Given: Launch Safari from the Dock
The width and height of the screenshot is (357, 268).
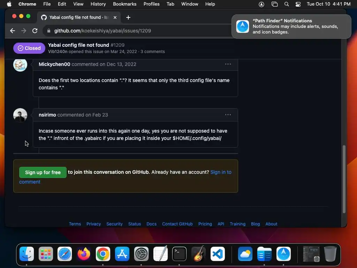Looking at the screenshot, I should 64,254.
